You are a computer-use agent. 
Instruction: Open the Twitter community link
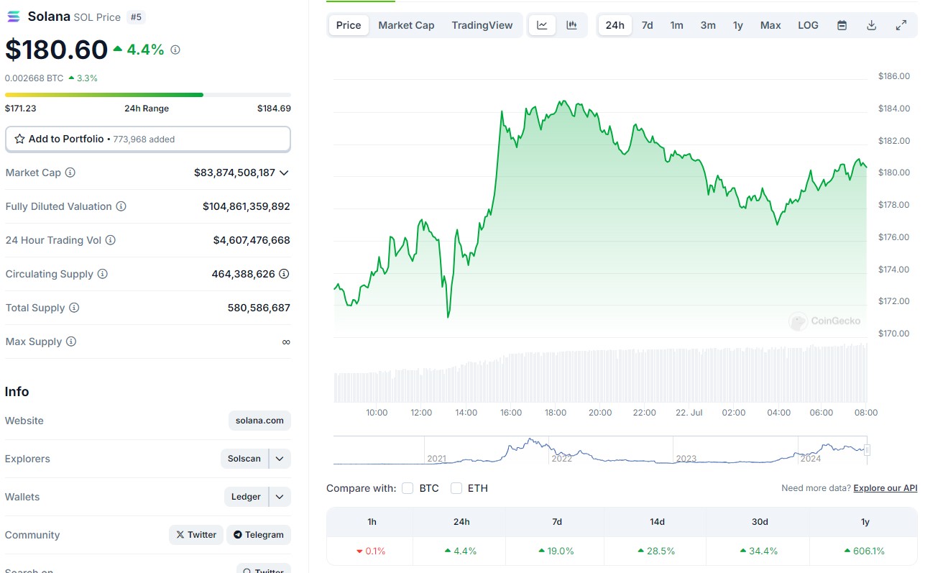point(196,535)
